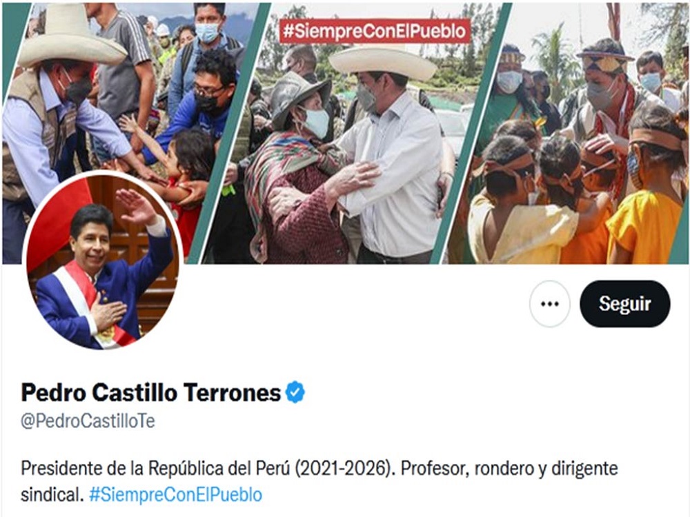The width and height of the screenshot is (690, 517).
Task: Open the blue #SiempreConElPueblo hashtag in bio
Action: (175, 494)
